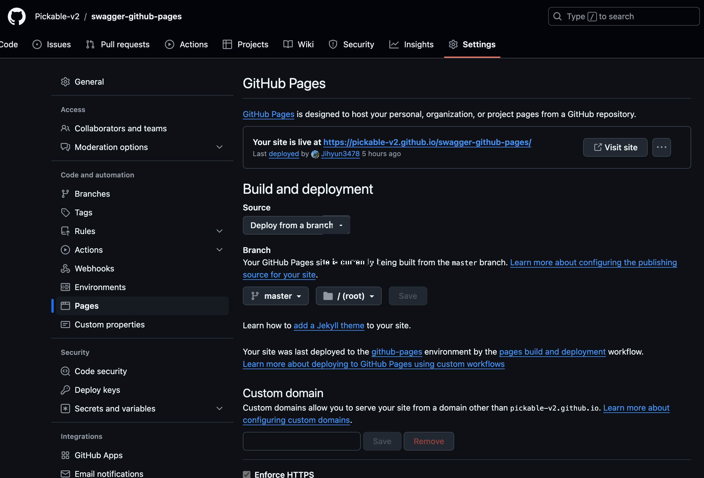
Task: Open the master branch dropdown
Action: [x=276, y=296]
